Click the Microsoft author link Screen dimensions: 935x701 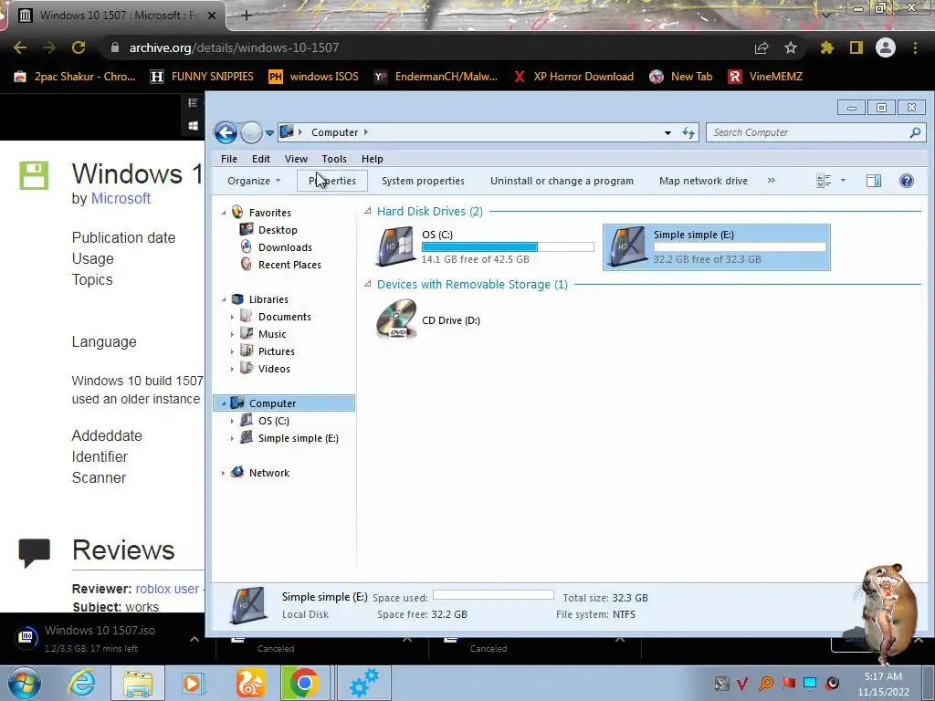121,198
